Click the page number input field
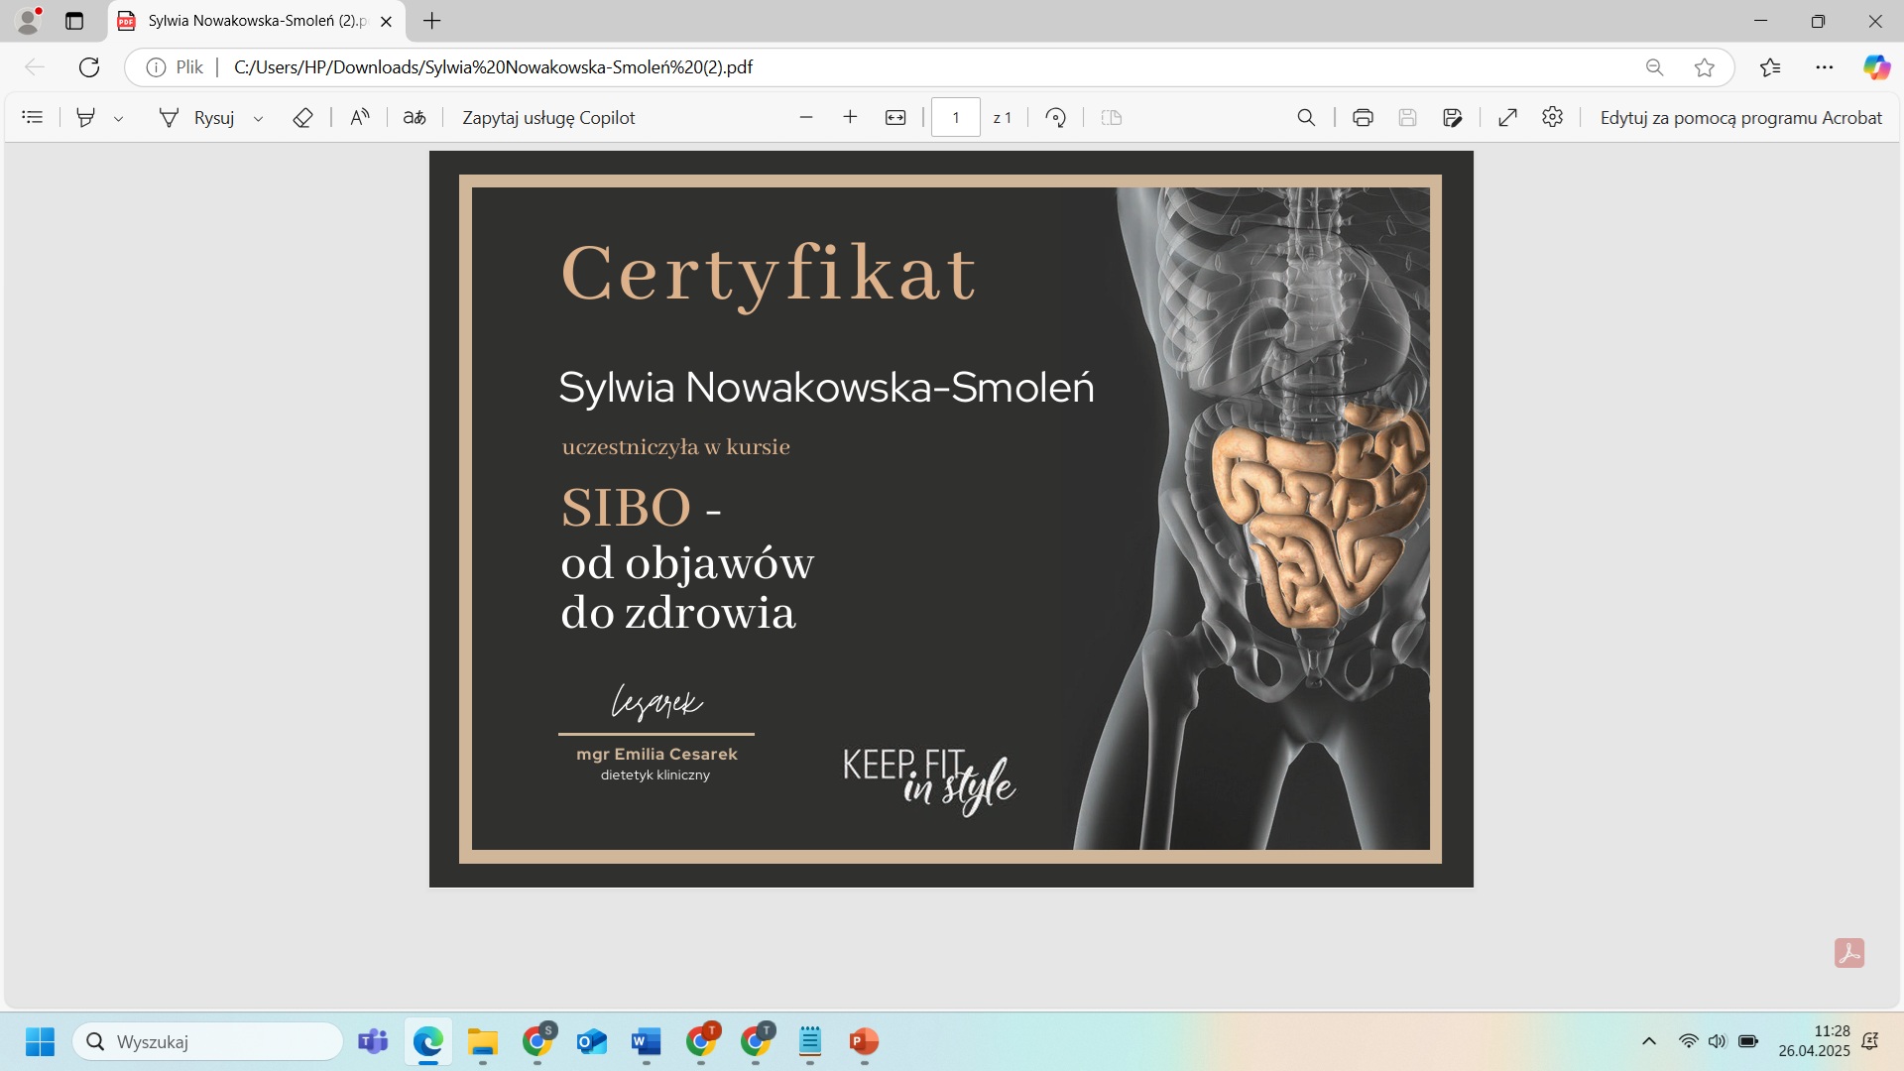The width and height of the screenshot is (1904, 1071). pyautogui.click(x=956, y=117)
